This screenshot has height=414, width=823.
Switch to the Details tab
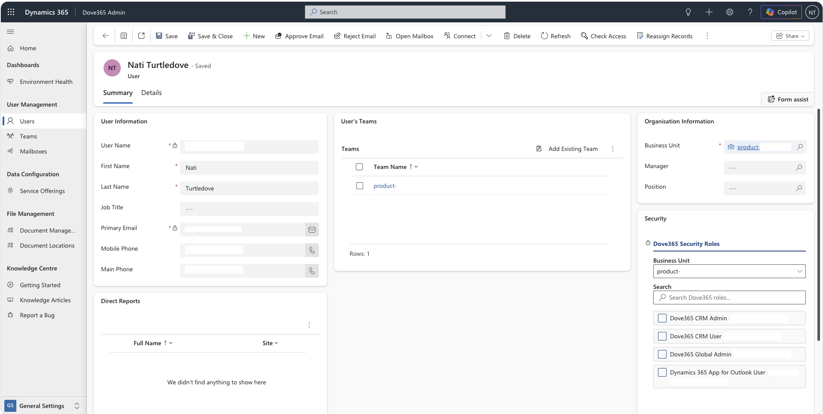151,93
